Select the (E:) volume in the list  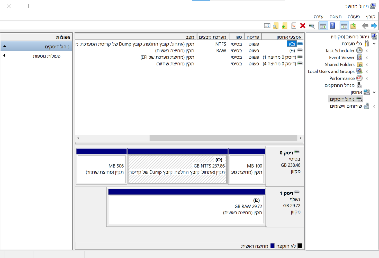click(292, 51)
